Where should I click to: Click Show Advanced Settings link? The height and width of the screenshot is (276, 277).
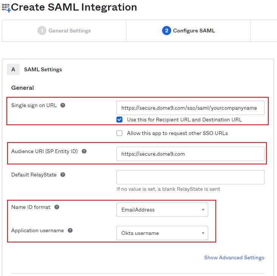pyautogui.click(x=234, y=258)
